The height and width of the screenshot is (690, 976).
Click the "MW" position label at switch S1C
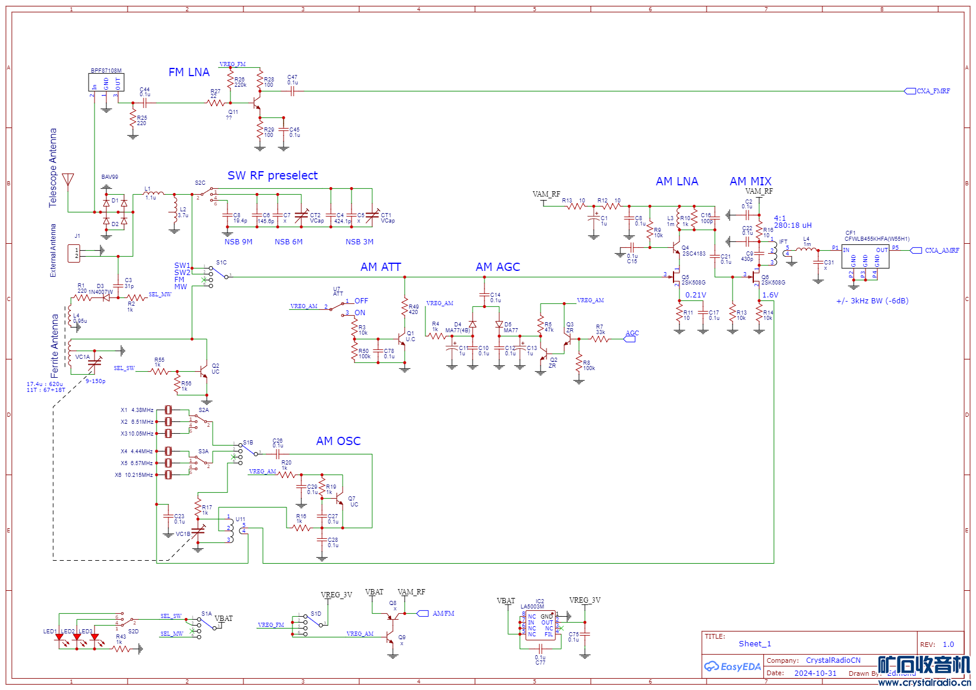pos(180,286)
